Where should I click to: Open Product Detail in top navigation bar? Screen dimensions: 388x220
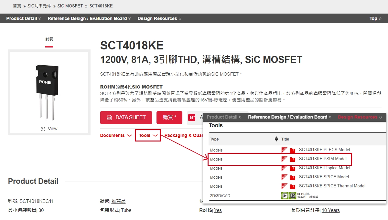click(x=22, y=18)
